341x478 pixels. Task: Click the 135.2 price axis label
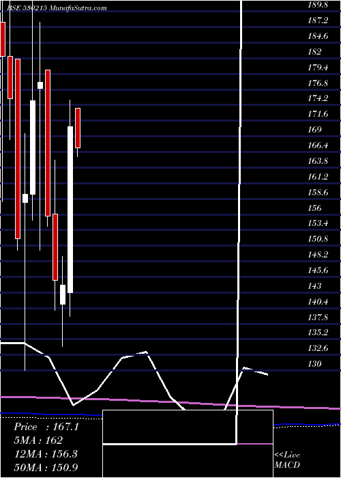[x=318, y=333]
